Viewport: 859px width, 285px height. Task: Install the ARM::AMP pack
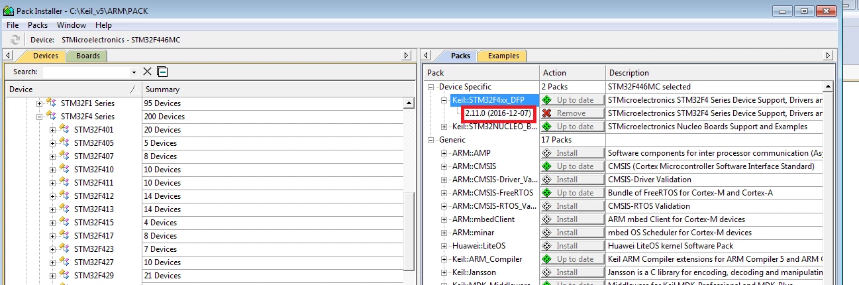coord(572,153)
